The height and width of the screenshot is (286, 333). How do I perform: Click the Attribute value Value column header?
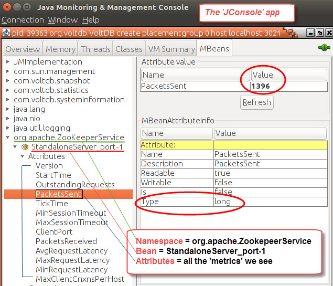289,75
